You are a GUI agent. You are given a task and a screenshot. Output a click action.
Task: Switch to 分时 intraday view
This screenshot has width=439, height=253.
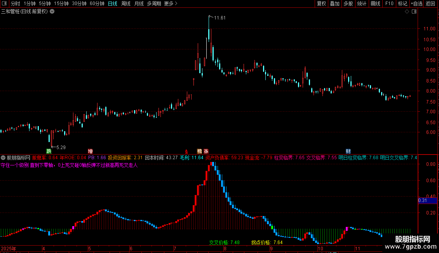pyautogui.click(x=16, y=4)
